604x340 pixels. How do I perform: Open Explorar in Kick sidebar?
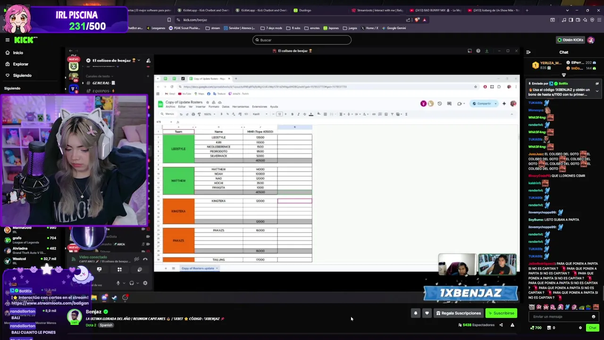[x=17, y=64]
